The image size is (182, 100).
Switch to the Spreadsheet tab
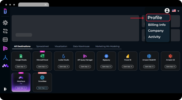pyautogui.click(x=43, y=46)
